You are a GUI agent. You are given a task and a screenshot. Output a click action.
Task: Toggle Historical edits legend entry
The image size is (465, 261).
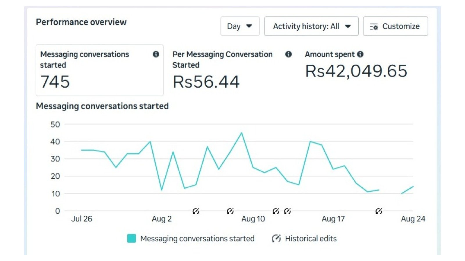point(304,239)
